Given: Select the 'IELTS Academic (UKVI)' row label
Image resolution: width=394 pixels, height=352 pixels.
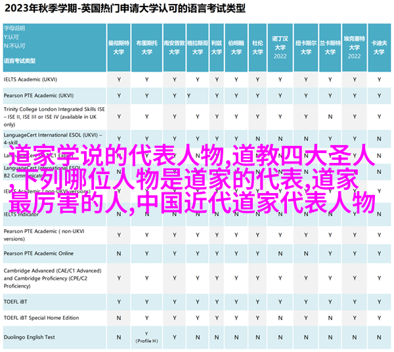Looking at the screenshot, I should [x=30, y=79].
